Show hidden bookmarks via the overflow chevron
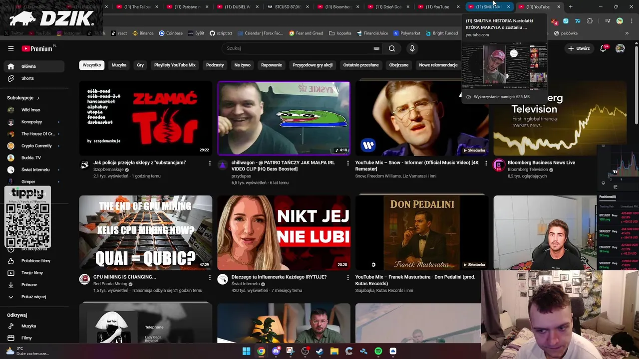The height and width of the screenshot is (359, 639). (627, 33)
